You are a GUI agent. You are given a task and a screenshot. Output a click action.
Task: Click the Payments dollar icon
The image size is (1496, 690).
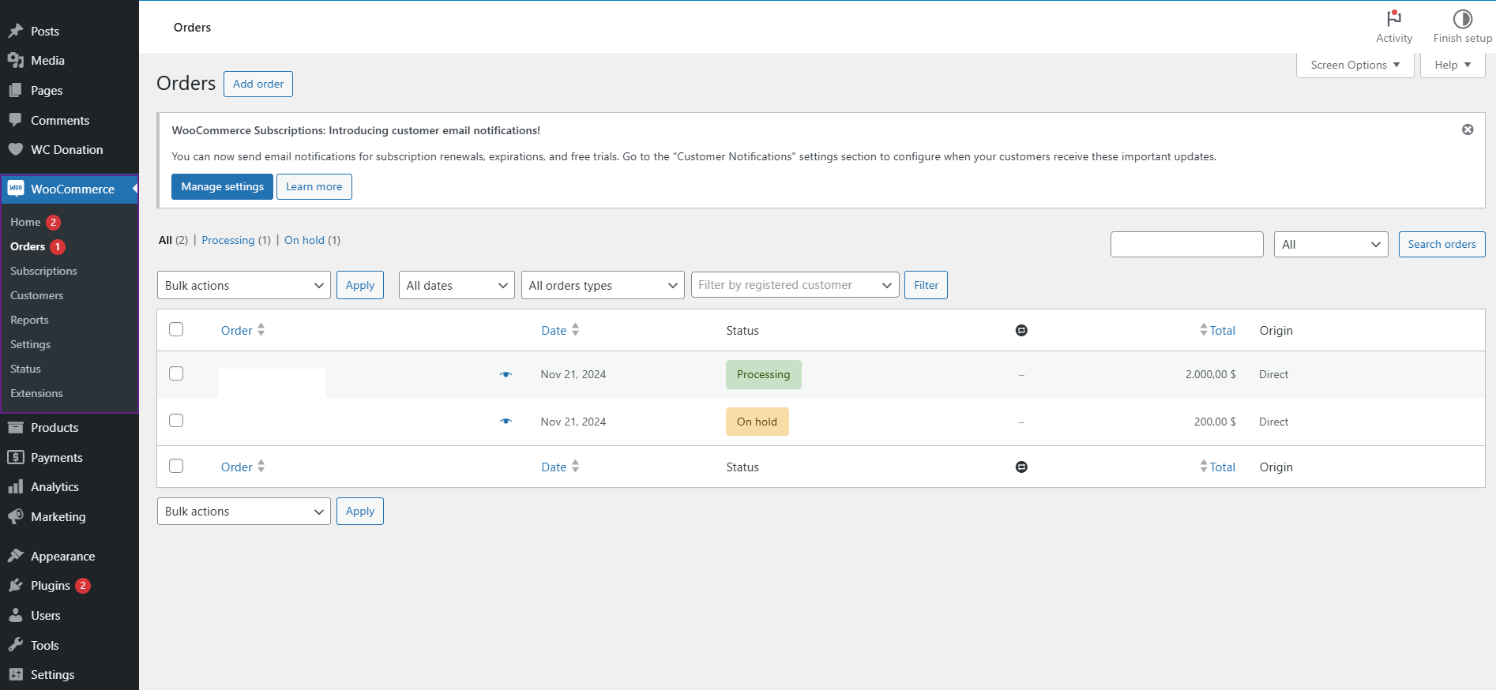click(16, 457)
